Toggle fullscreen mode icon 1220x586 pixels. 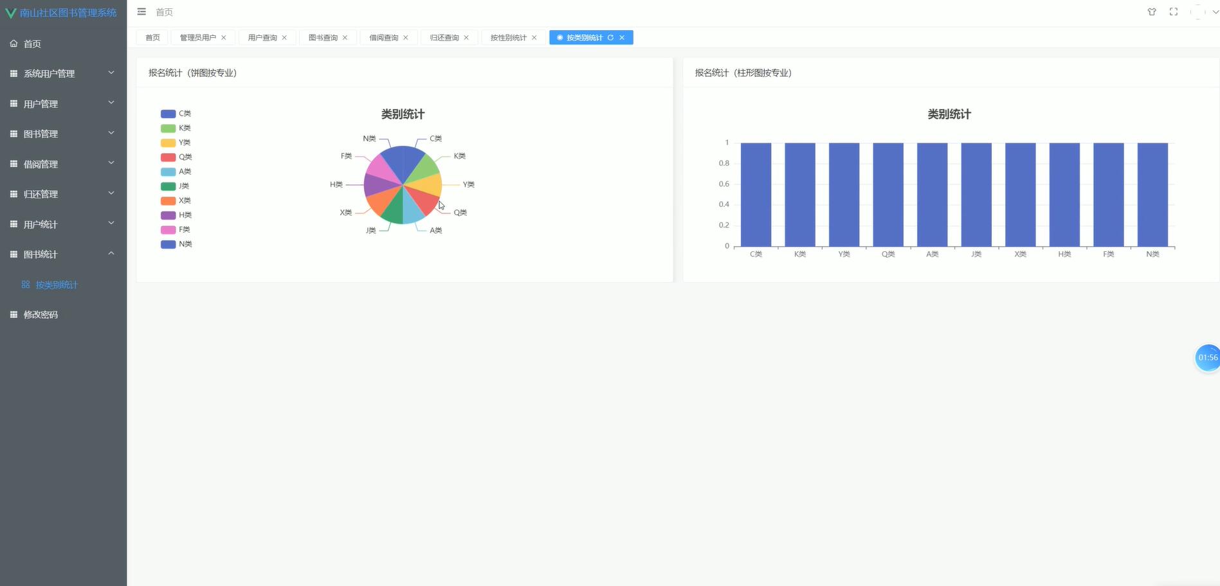[1174, 12]
